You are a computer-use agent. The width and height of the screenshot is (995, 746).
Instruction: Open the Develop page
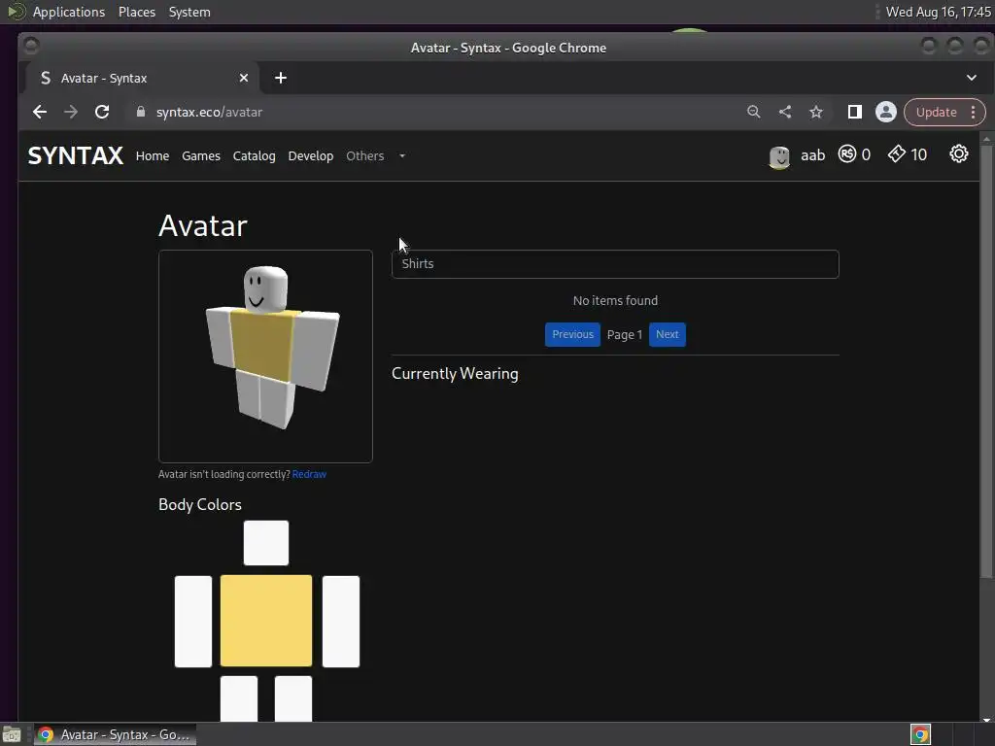(310, 156)
